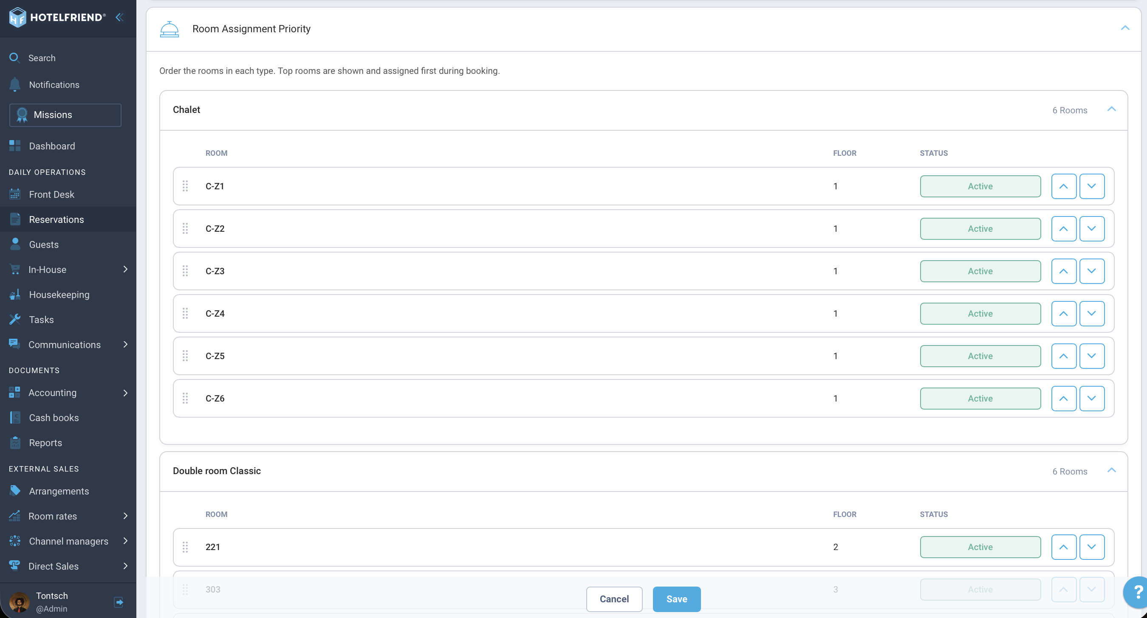Open the Reports section
This screenshot has width=1147, height=618.
pos(68,443)
